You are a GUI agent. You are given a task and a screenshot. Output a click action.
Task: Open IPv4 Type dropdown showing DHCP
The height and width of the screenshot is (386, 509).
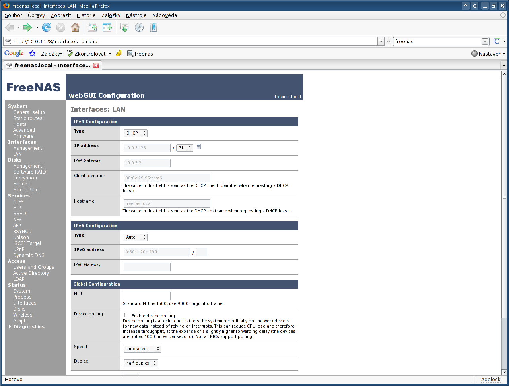pos(136,133)
